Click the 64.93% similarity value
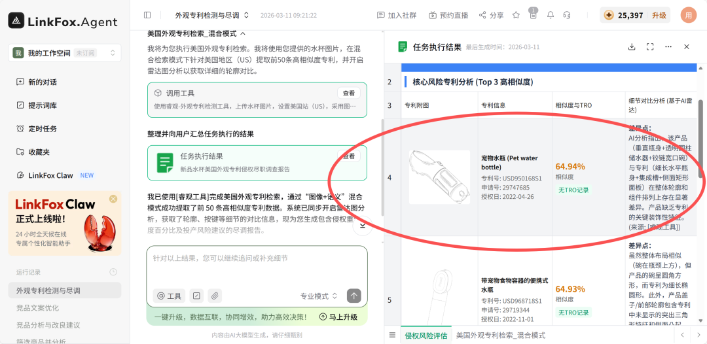Screen dimensions: 707x344 (570, 288)
